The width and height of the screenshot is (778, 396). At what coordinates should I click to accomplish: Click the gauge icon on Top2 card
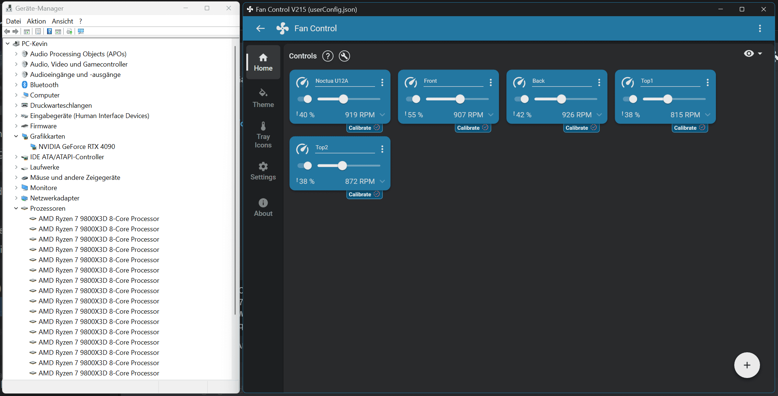point(302,149)
